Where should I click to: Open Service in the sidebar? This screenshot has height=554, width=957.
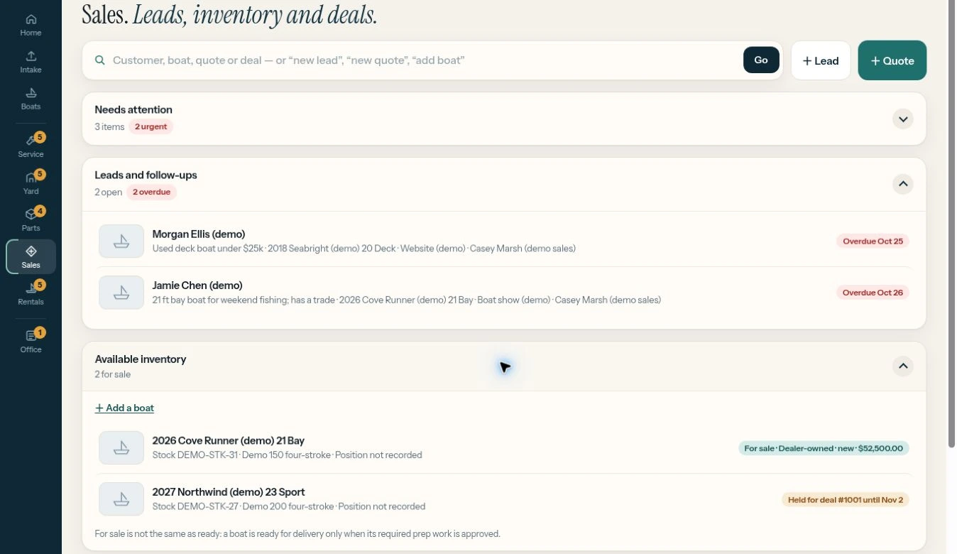[x=31, y=146]
